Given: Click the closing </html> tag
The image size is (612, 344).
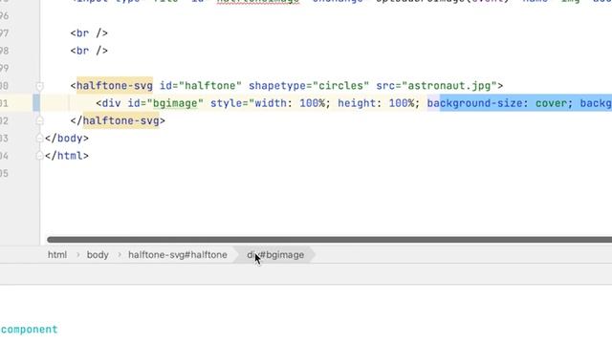Looking at the screenshot, I should point(67,156).
